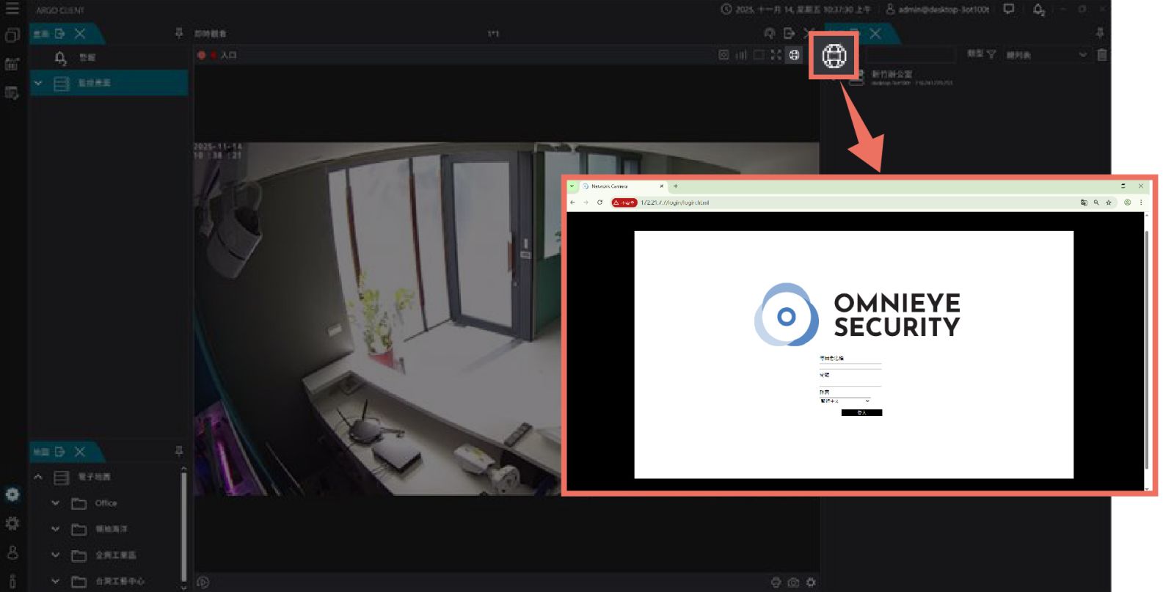This screenshot has width=1174, height=592.
Task: Click the chat message icon in title bar
Action: tap(1009, 10)
